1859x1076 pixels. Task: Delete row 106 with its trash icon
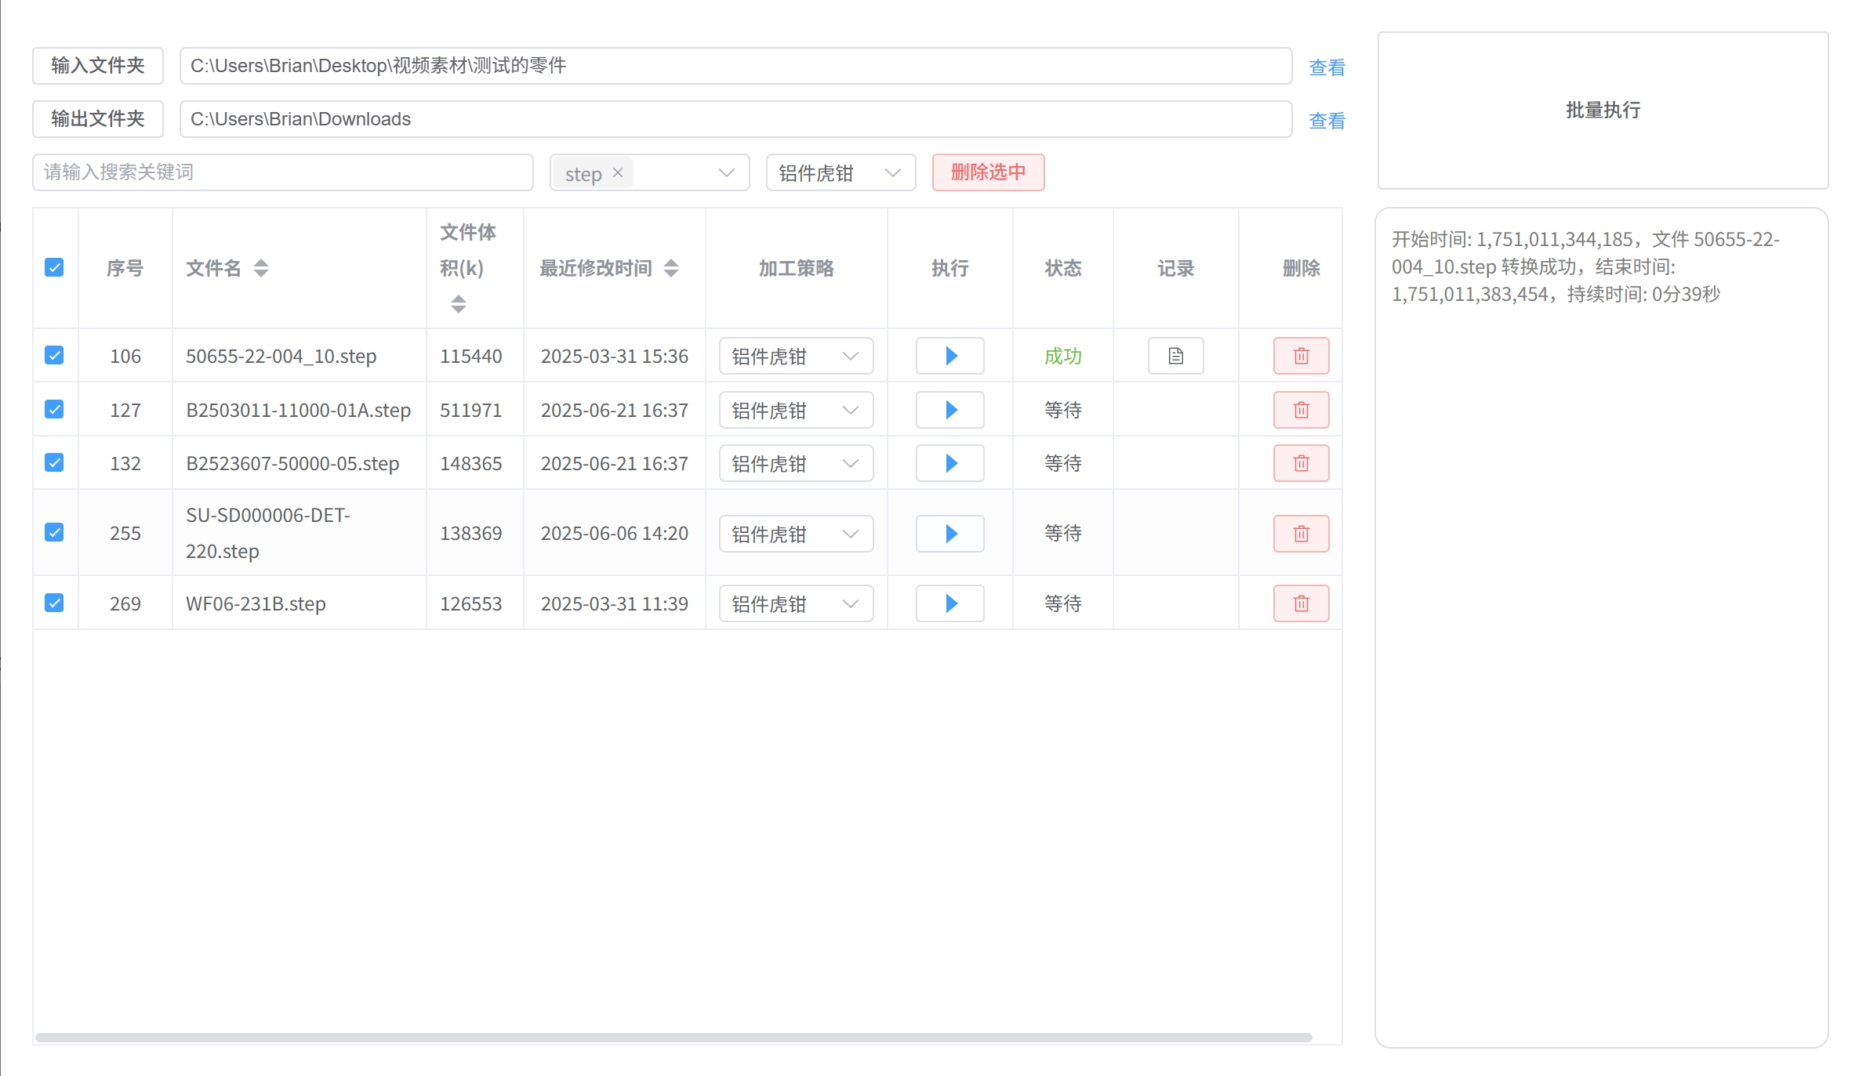(x=1301, y=356)
